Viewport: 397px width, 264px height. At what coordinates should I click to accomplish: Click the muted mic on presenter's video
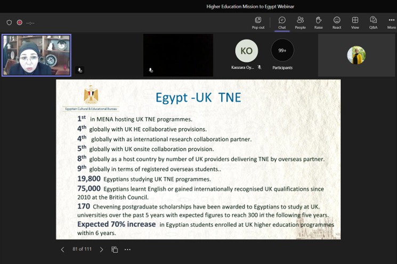coord(80,70)
